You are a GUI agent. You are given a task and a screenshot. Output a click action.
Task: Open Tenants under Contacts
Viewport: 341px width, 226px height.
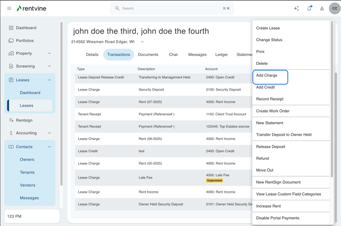click(x=27, y=173)
